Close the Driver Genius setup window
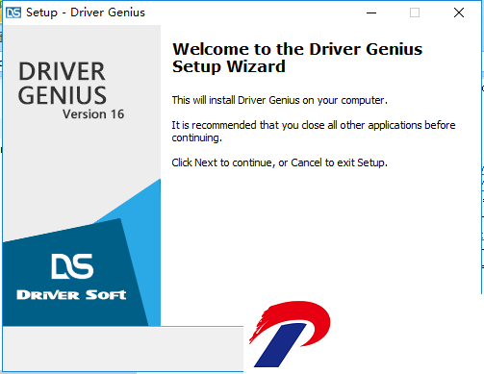 point(459,12)
